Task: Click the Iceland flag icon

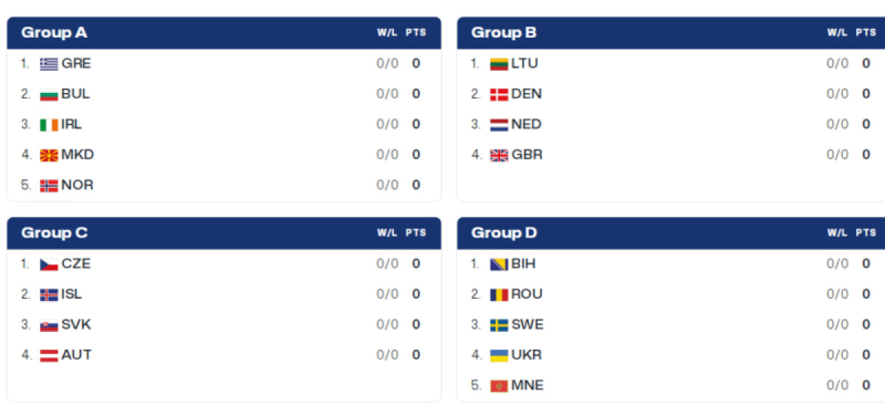Action: 49,294
